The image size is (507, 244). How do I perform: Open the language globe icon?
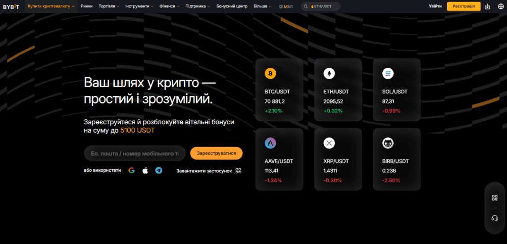pos(501,6)
